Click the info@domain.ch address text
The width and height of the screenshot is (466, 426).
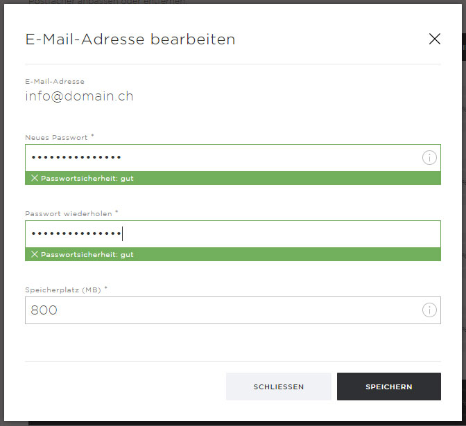(x=79, y=96)
